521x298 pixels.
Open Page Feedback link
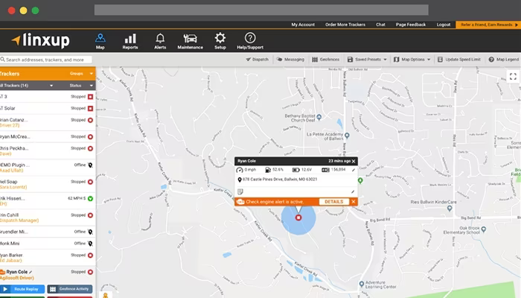[x=411, y=25]
